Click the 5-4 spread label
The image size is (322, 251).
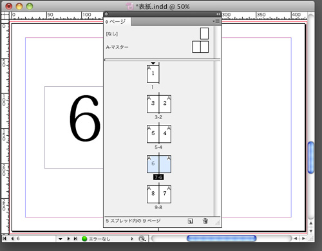tap(158, 147)
